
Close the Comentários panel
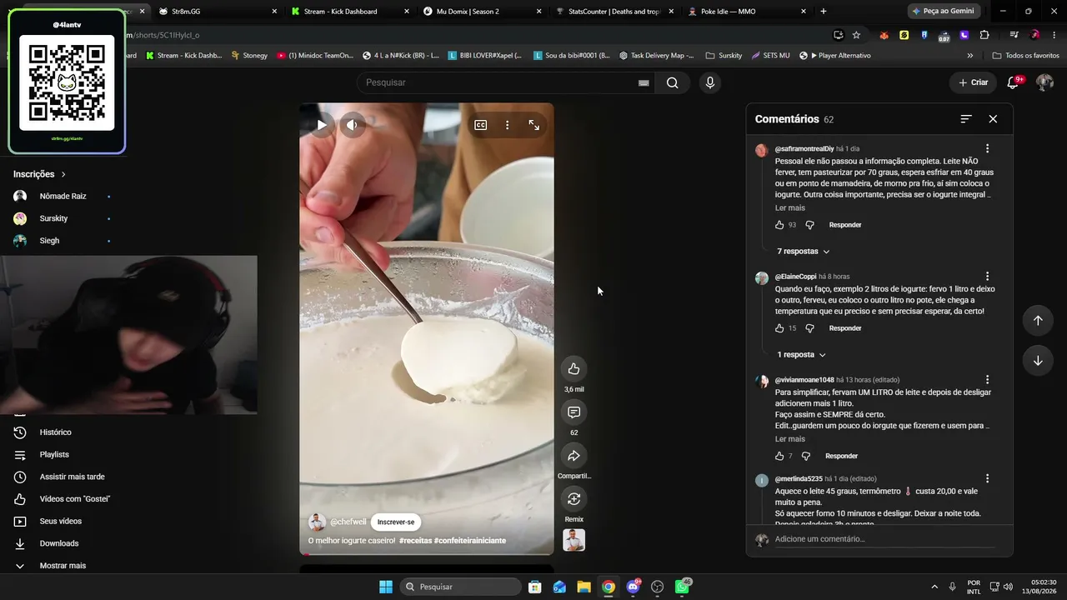coord(993,119)
